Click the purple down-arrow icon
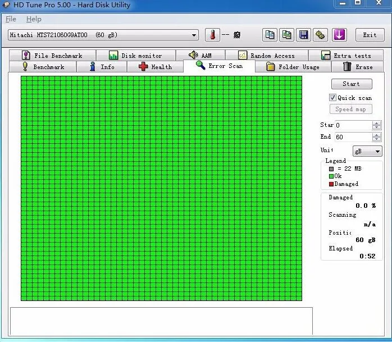 click(x=339, y=35)
